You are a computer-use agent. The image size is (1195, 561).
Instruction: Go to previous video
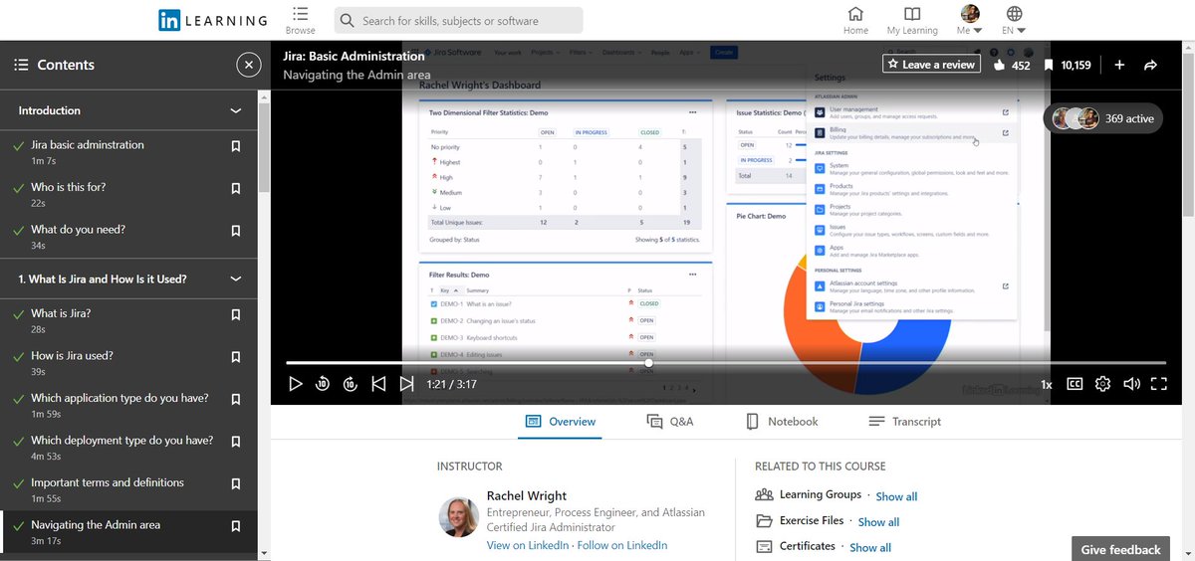378,384
